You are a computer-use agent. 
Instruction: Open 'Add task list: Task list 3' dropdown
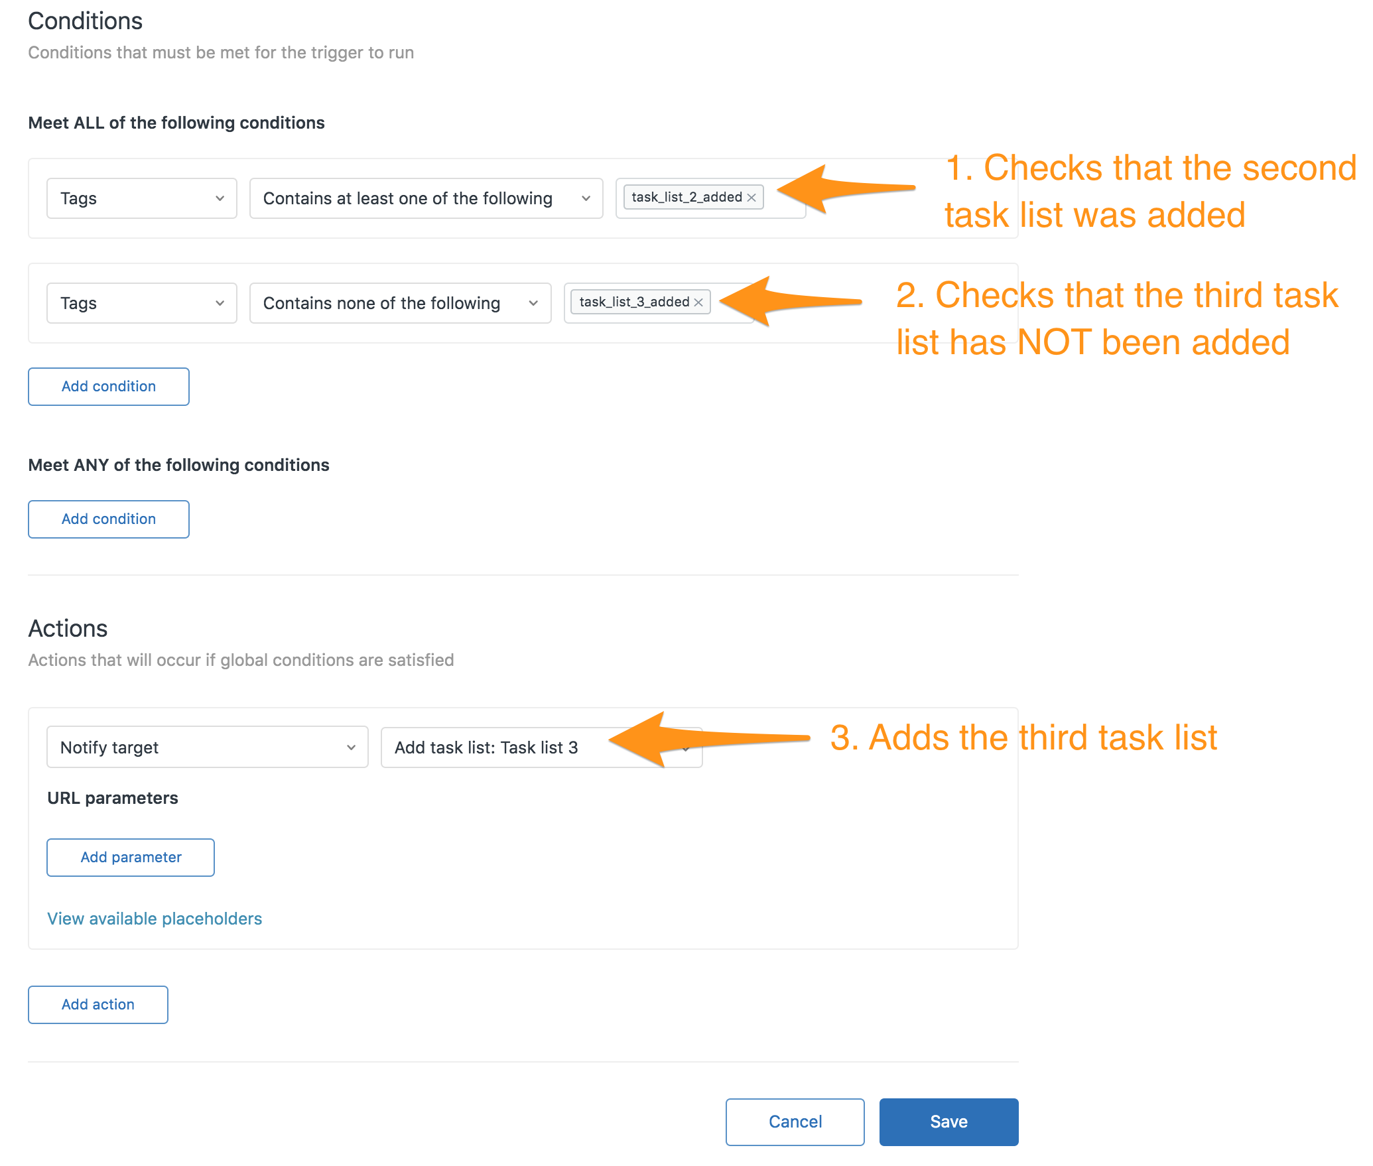coord(542,747)
